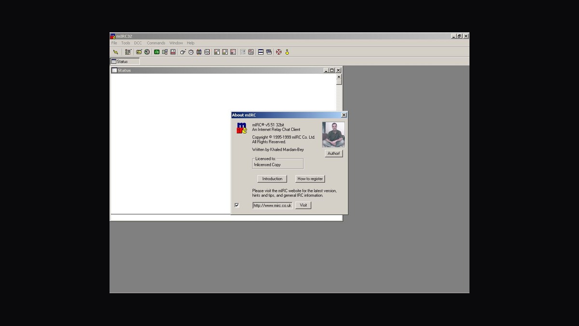
Task: Click the DCC Chat toolbar icon
Action: 225,52
